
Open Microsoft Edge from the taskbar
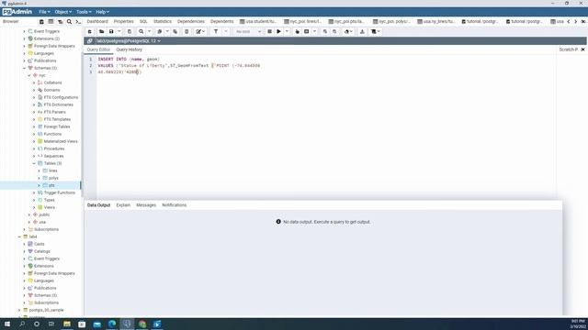pos(112,324)
